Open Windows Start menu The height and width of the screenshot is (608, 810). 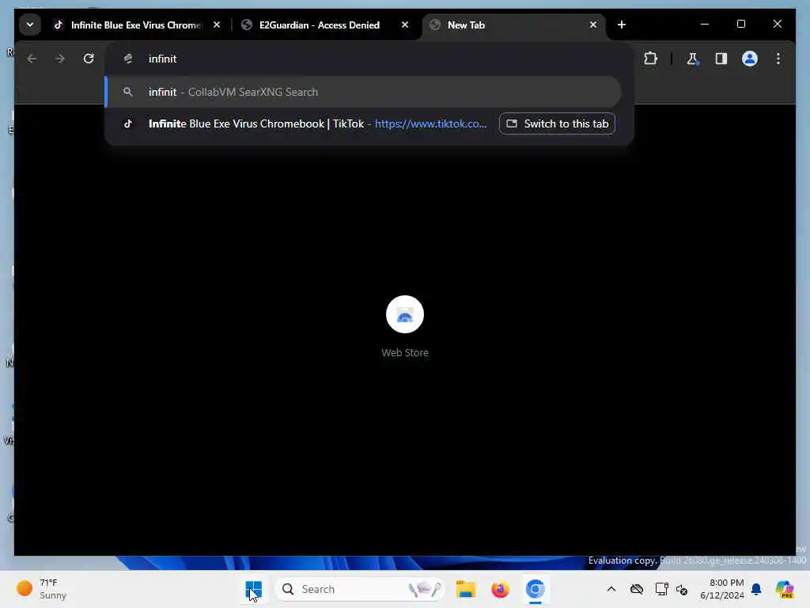click(254, 589)
